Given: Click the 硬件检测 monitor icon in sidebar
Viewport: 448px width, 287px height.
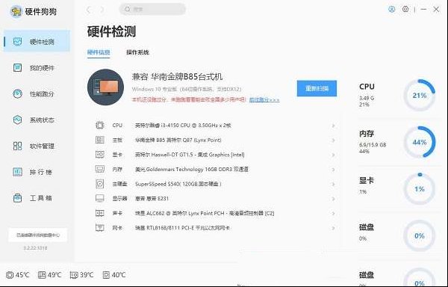Looking at the screenshot, I should click(x=17, y=41).
